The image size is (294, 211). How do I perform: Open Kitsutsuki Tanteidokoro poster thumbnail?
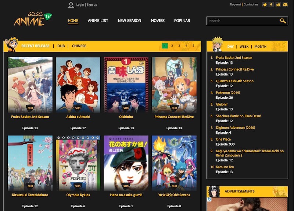click(30, 163)
